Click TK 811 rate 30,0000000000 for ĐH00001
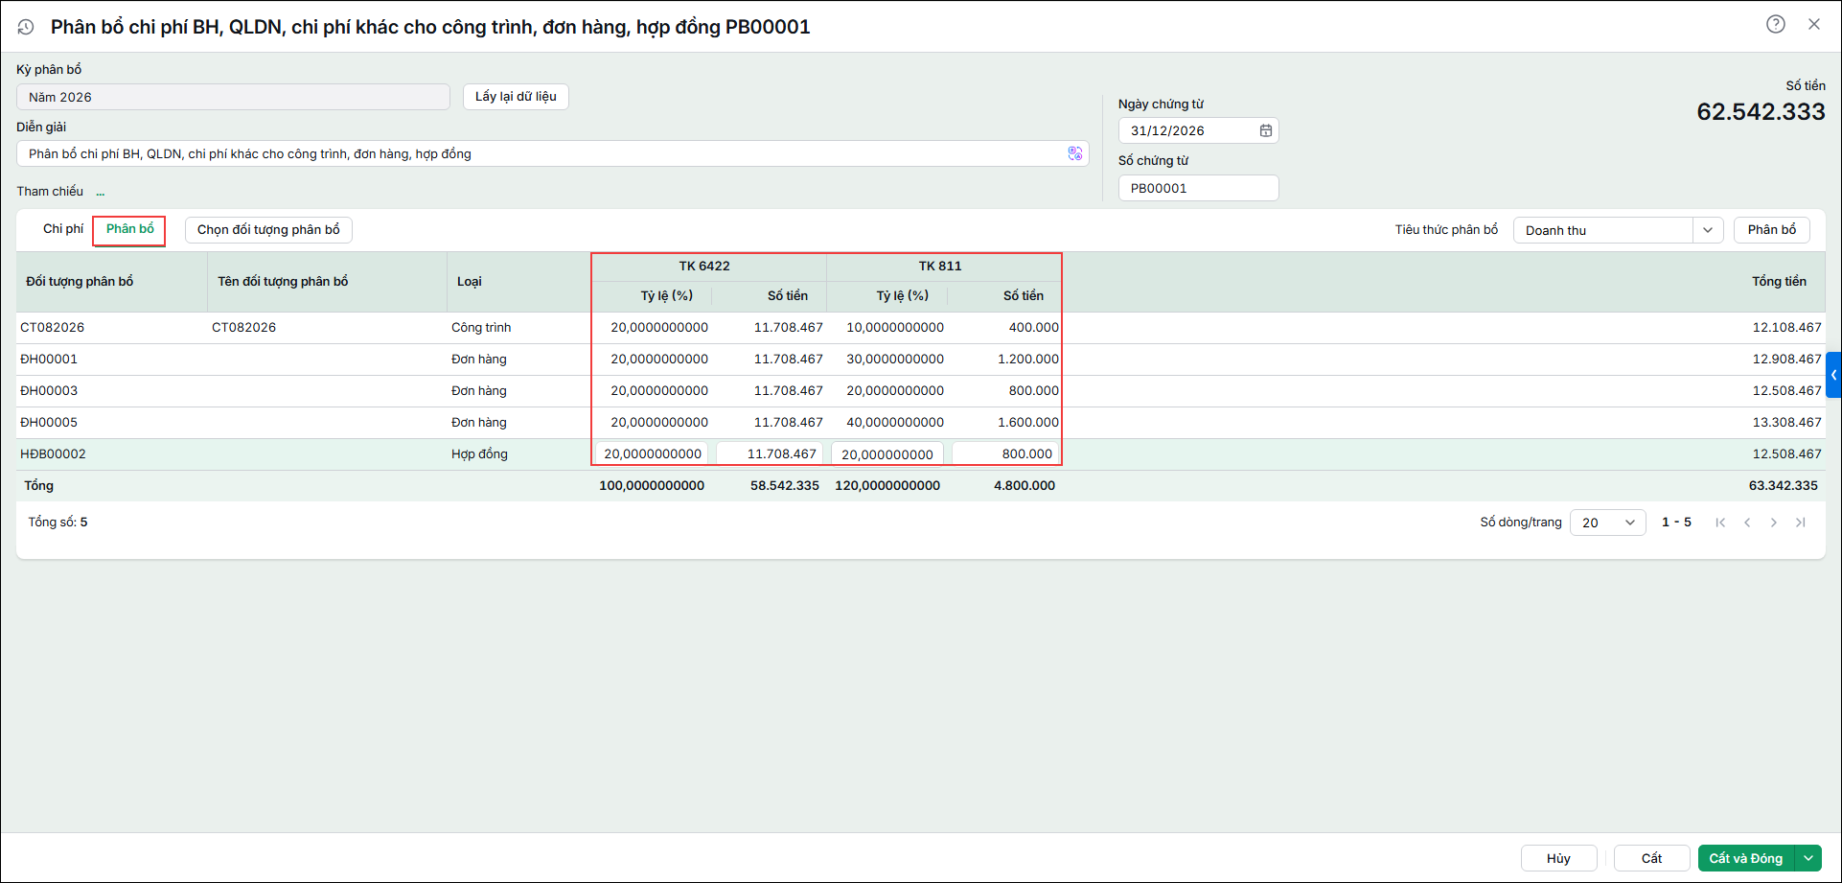The width and height of the screenshot is (1842, 883). [x=895, y=360]
